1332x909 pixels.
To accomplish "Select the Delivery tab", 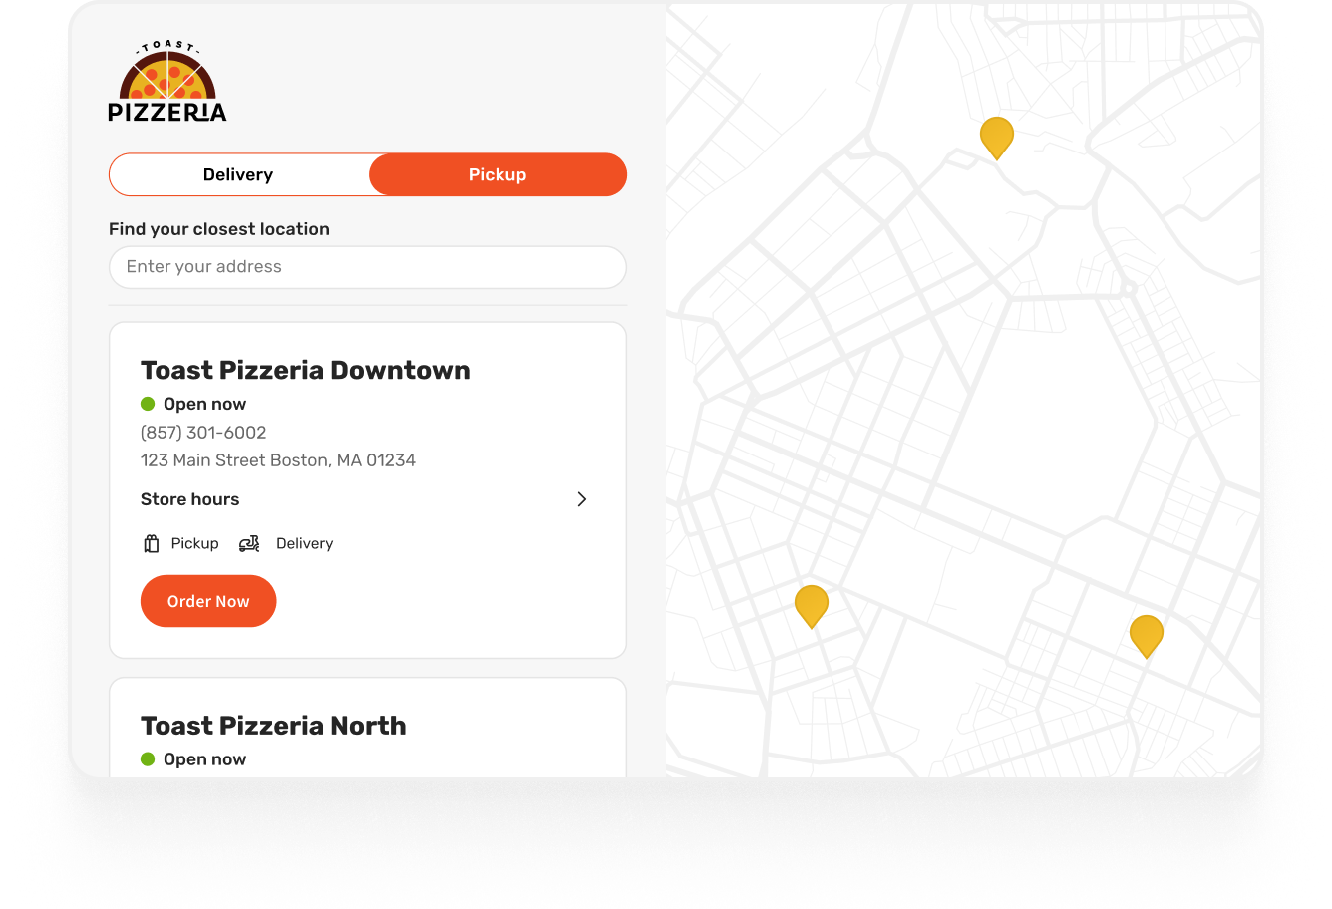I will 239,174.
